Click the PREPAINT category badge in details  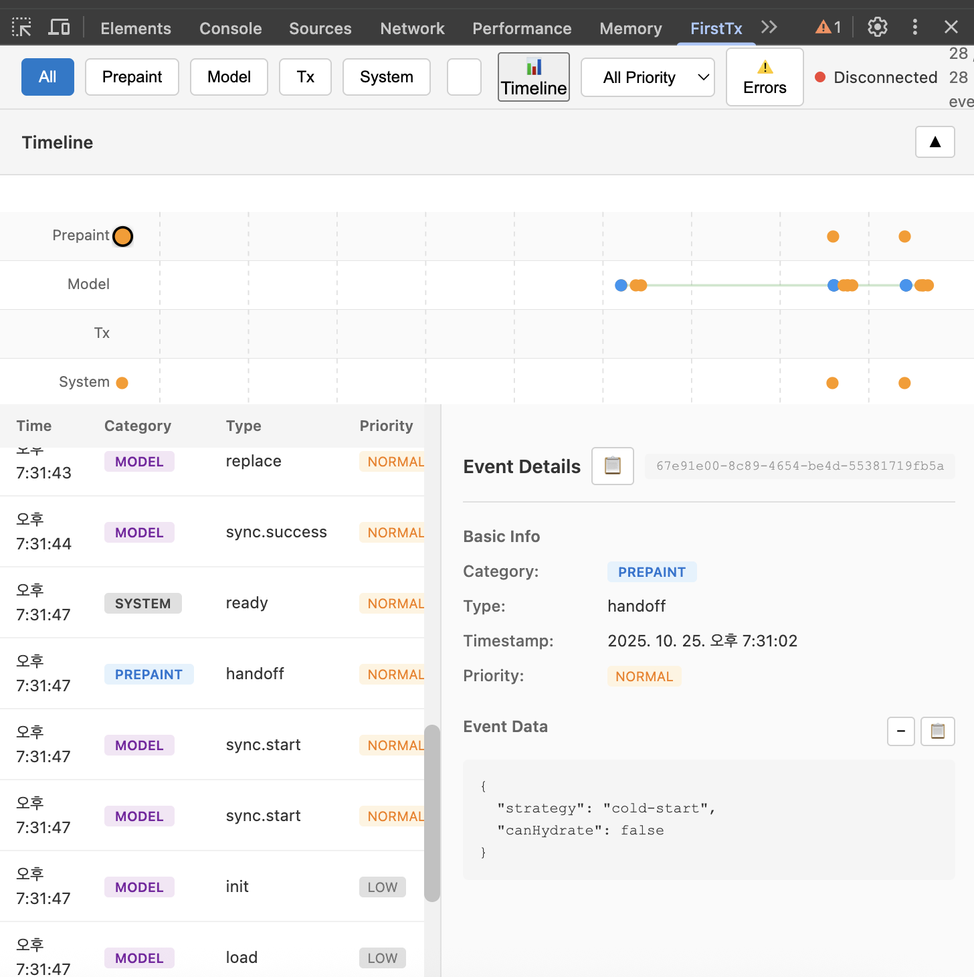(x=652, y=572)
